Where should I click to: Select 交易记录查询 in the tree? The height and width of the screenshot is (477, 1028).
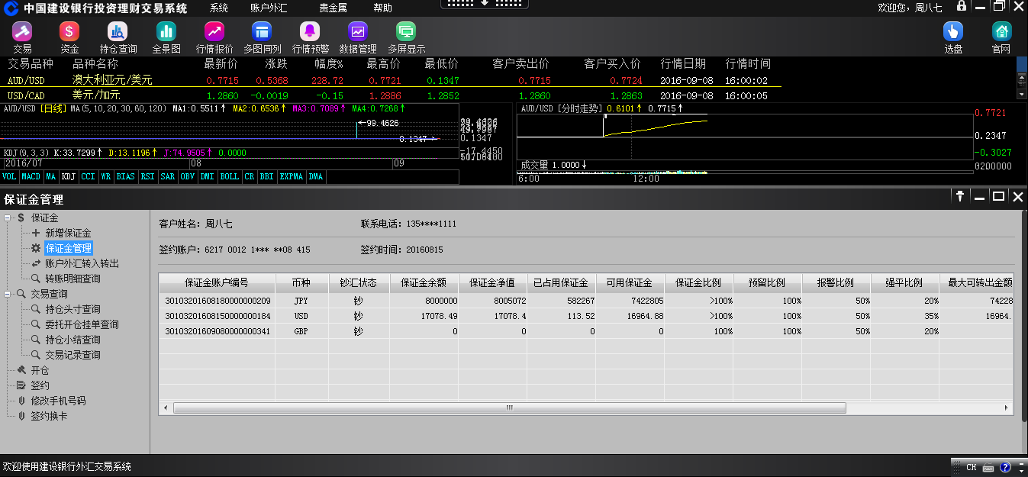pyautogui.click(x=73, y=355)
